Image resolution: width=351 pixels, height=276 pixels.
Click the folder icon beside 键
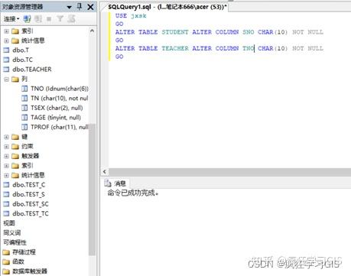[15, 137]
